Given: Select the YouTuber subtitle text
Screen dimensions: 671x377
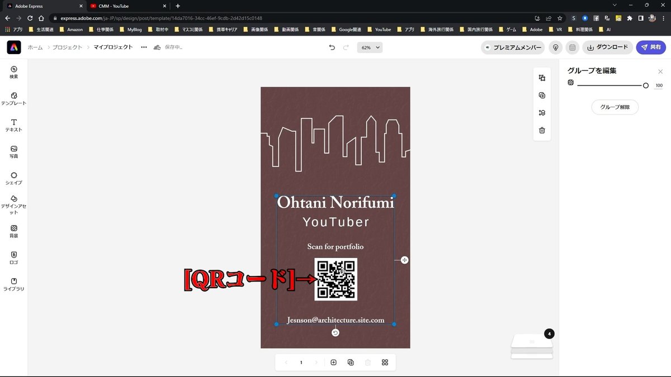Looking at the screenshot, I should pos(335,222).
